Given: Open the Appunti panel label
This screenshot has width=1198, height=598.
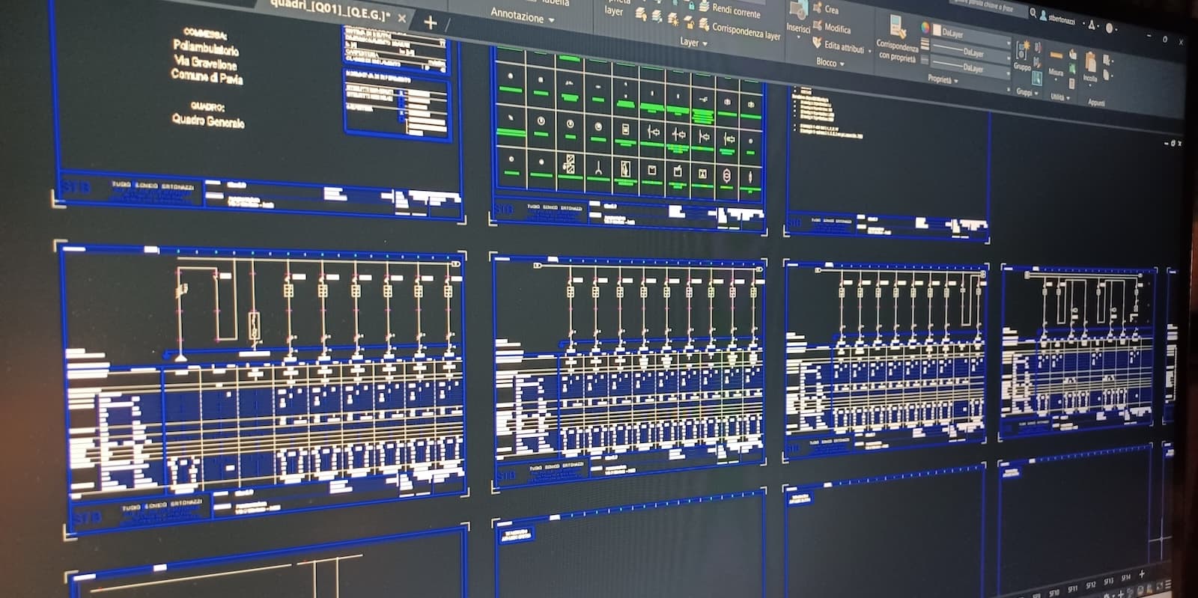Looking at the screenshot, I should pos(1096,103).
